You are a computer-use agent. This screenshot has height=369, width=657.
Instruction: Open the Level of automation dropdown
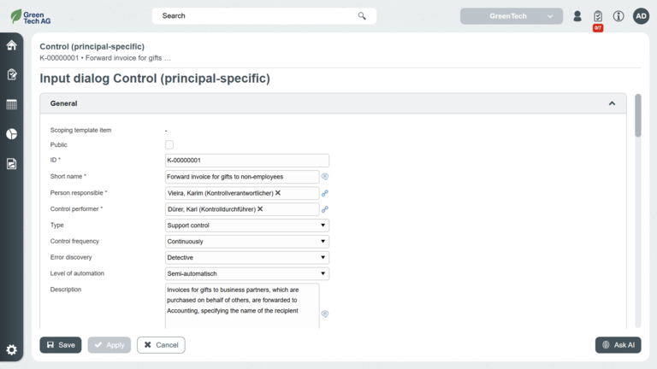coord(246,273)
